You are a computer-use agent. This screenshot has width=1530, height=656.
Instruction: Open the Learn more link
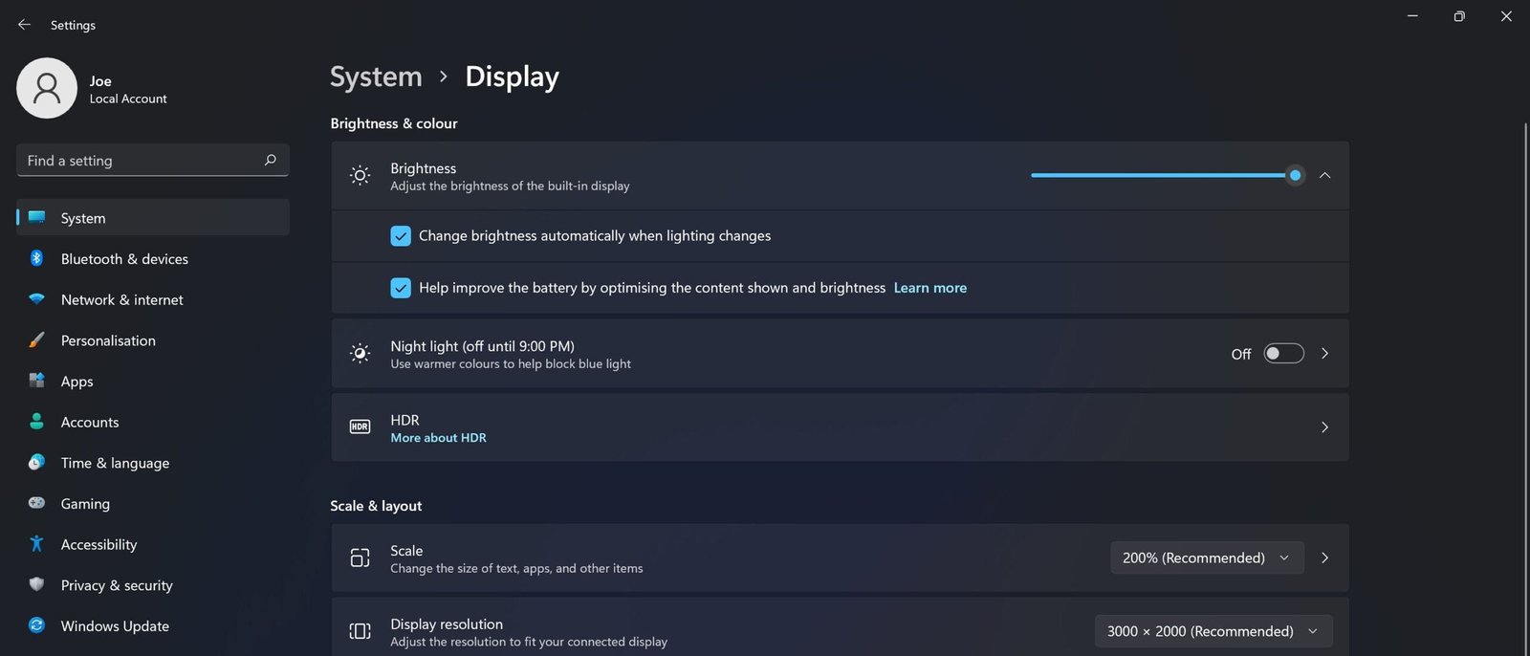[x=929, y=288]
